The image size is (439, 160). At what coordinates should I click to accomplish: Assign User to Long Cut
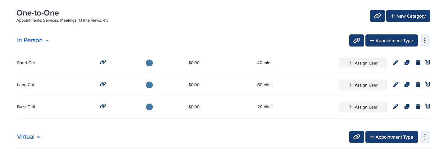click(x=363, y=85)
